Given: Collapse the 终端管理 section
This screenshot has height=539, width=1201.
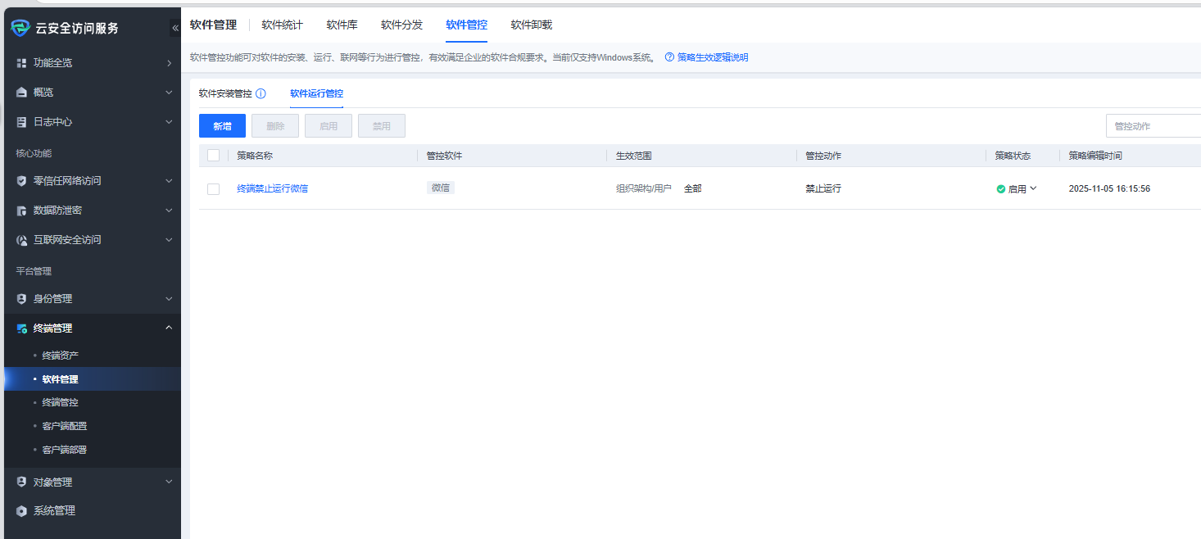Looking at the screenshot, I should 169,328.
